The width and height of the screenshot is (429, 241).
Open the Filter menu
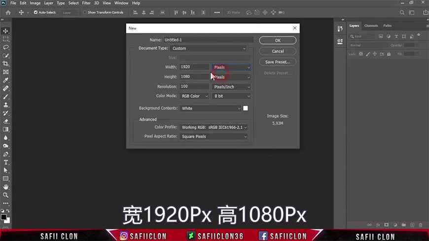click(x=86, y=3)
